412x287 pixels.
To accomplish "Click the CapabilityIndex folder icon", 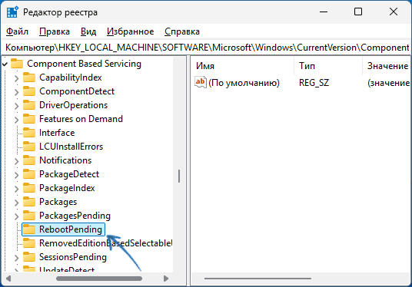I will pyautogui.click(x=29, y=78).
